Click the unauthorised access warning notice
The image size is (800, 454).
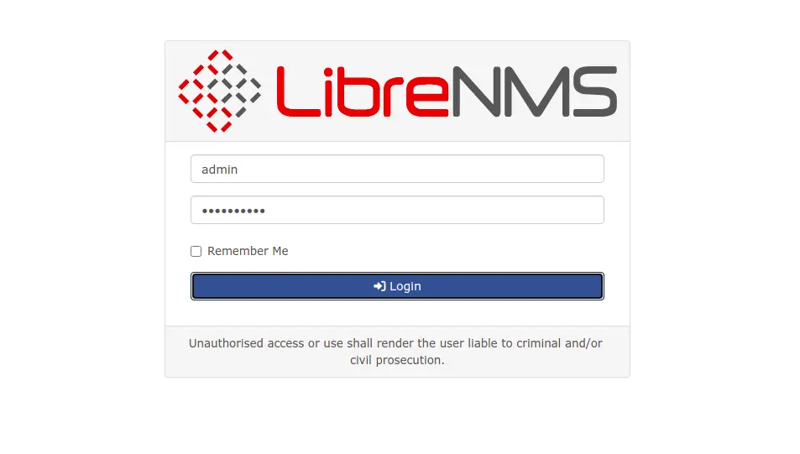click(396, 352)
